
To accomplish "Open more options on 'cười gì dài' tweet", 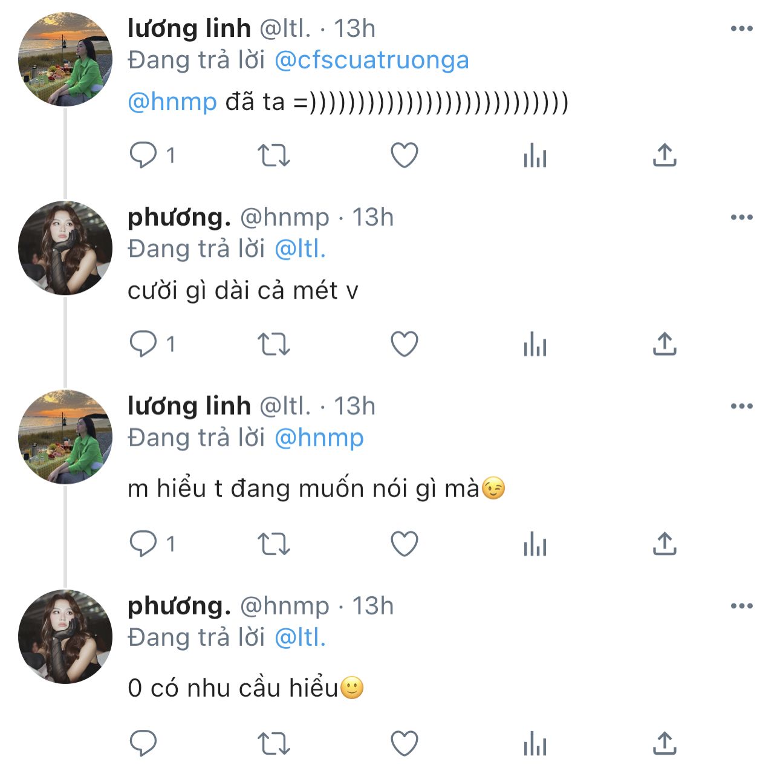I will click(x=741, y=217).
